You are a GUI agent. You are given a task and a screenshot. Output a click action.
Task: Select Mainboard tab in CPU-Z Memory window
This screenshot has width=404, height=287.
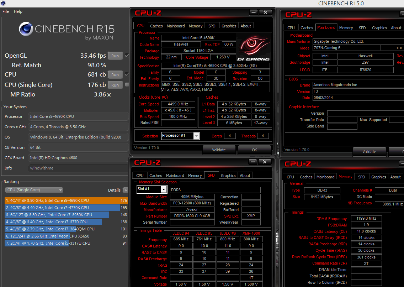pyautogui.click(x=325, y=177)
